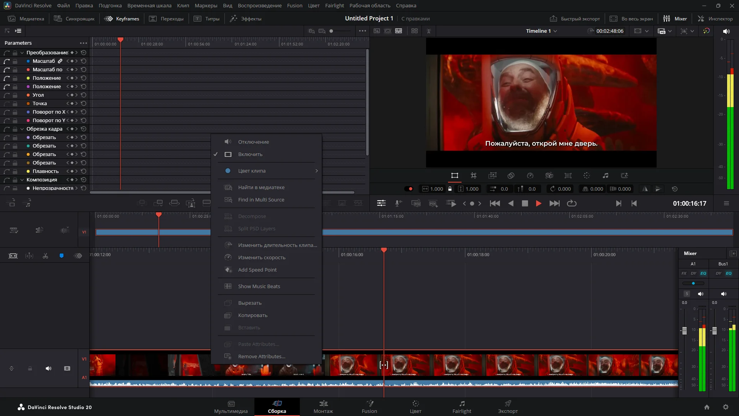Open the Dynamic Zoom tool icon
The height and width of the screenshot is (416, 739).
click(x=492, y=176)
